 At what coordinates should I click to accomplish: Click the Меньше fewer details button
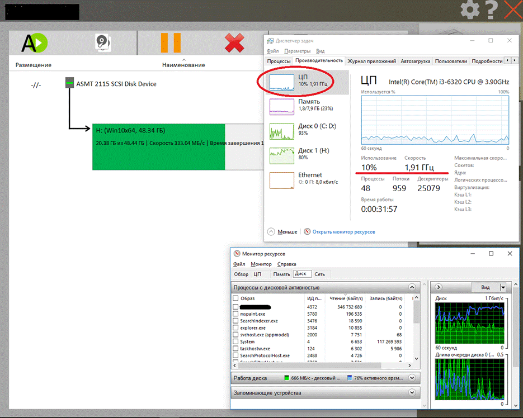pos(283,231)
